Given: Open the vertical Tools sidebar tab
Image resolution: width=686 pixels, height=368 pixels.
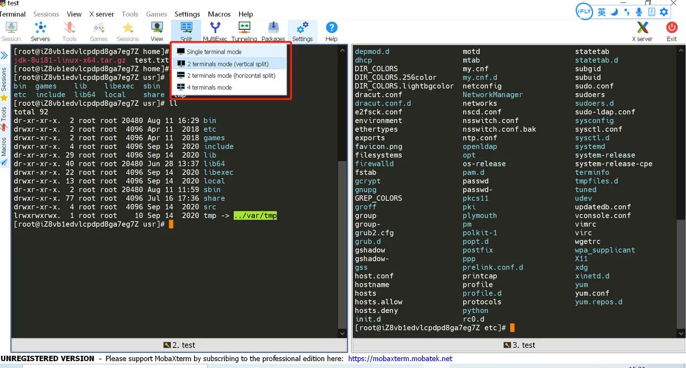Looking at the screenshot, I should click(x=4, y=118).
